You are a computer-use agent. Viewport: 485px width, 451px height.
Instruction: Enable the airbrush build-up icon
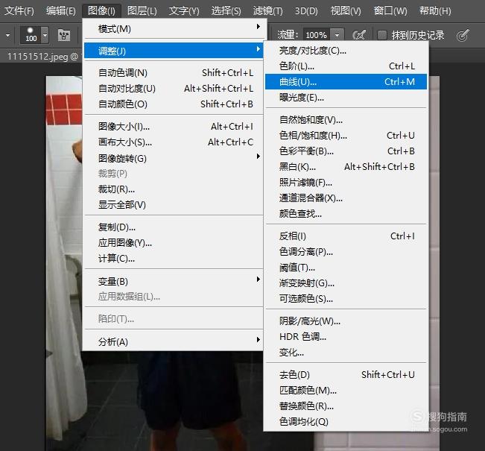pos(359,35)
